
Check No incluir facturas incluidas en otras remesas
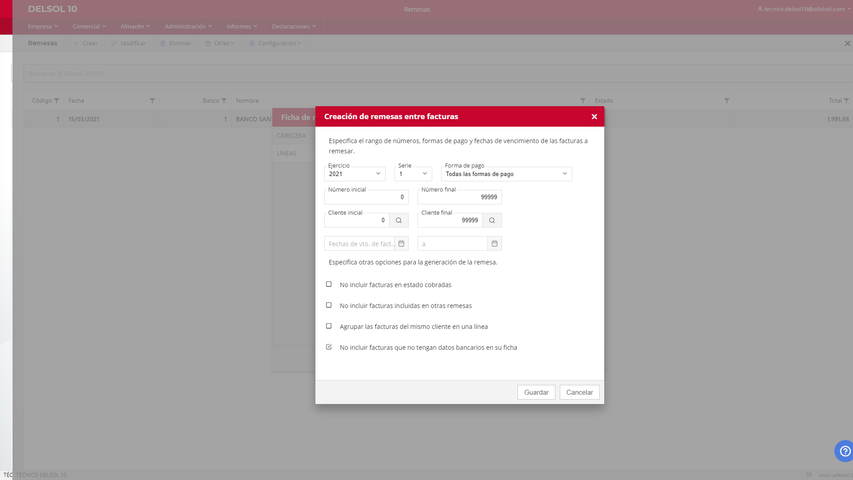329,305
